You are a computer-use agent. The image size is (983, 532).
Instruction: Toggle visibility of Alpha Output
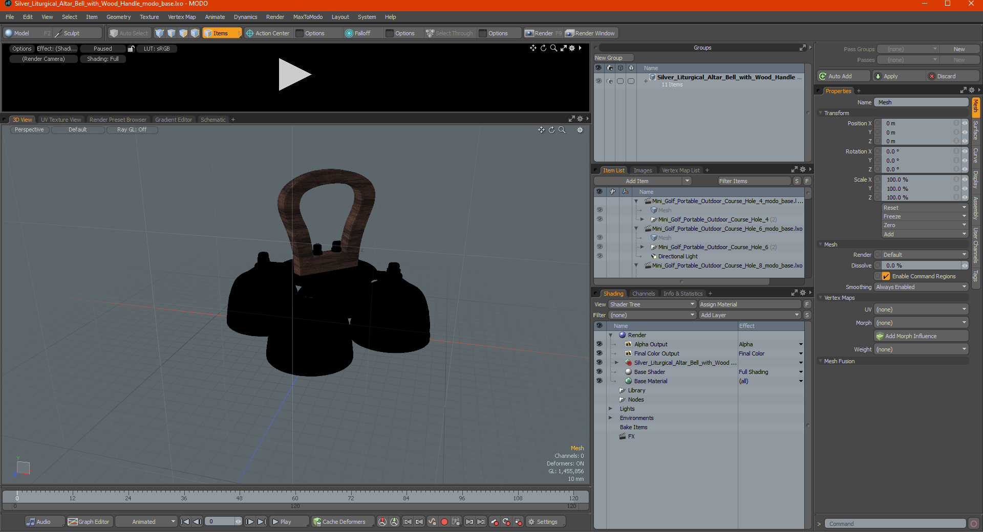click(x=600, y=344)
